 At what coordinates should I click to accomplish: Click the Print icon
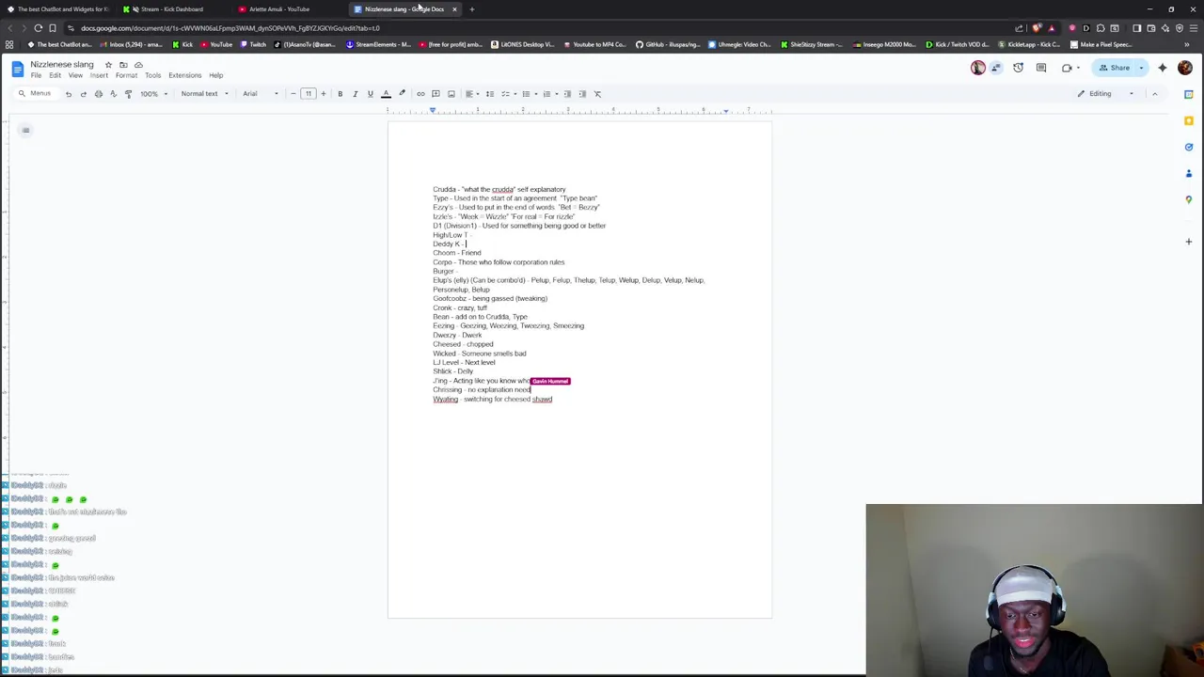98,94
